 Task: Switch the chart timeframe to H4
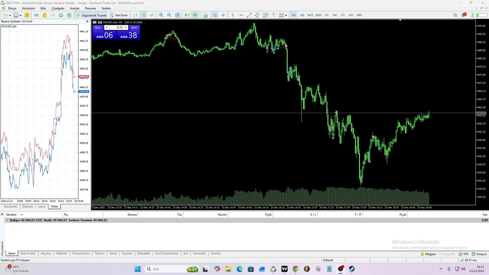(335, 15)
